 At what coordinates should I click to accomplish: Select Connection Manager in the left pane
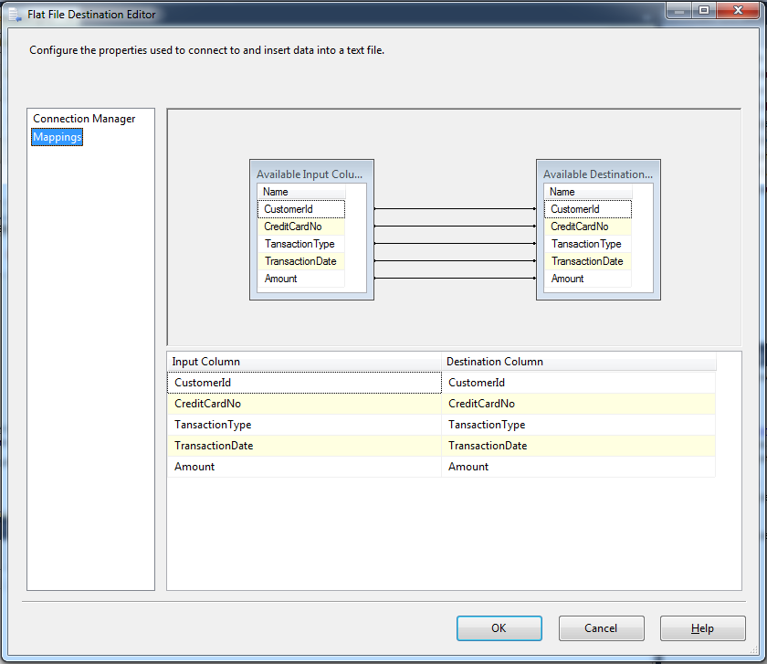(x=82, y=119)
